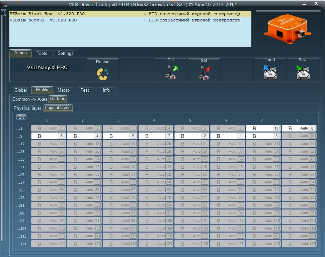Click the Srv button

point(21,117)
